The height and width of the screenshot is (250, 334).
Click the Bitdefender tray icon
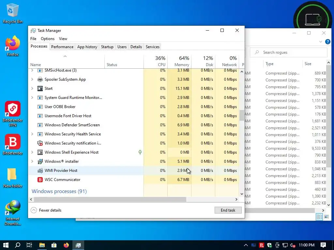click(262, 245)
